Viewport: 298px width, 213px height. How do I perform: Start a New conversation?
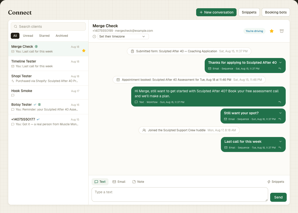216,12
